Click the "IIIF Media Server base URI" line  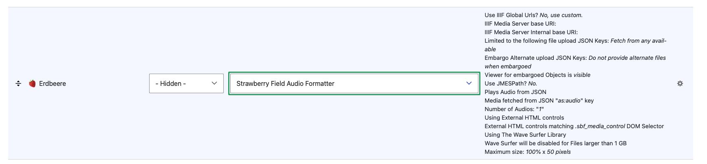[520, 24]
